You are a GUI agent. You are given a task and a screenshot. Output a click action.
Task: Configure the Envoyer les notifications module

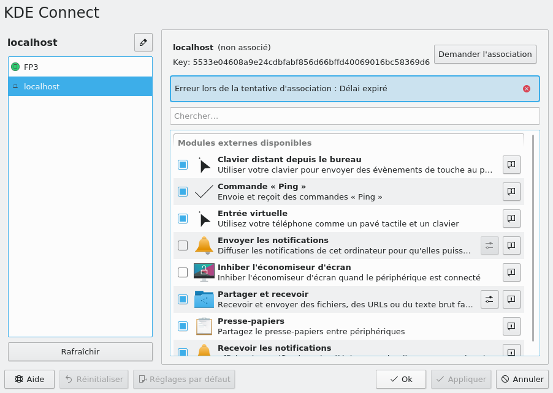(x=489, y=245)
